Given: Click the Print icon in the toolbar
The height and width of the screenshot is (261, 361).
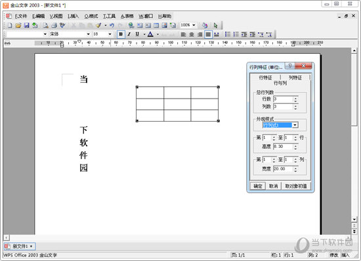Looking at the screenshot, I should point(54,25).
